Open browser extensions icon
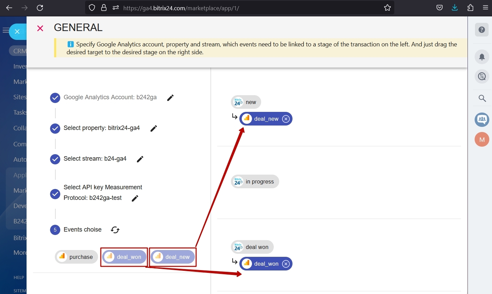The width and height of the screenshot is (492, 294). (470, 7)
